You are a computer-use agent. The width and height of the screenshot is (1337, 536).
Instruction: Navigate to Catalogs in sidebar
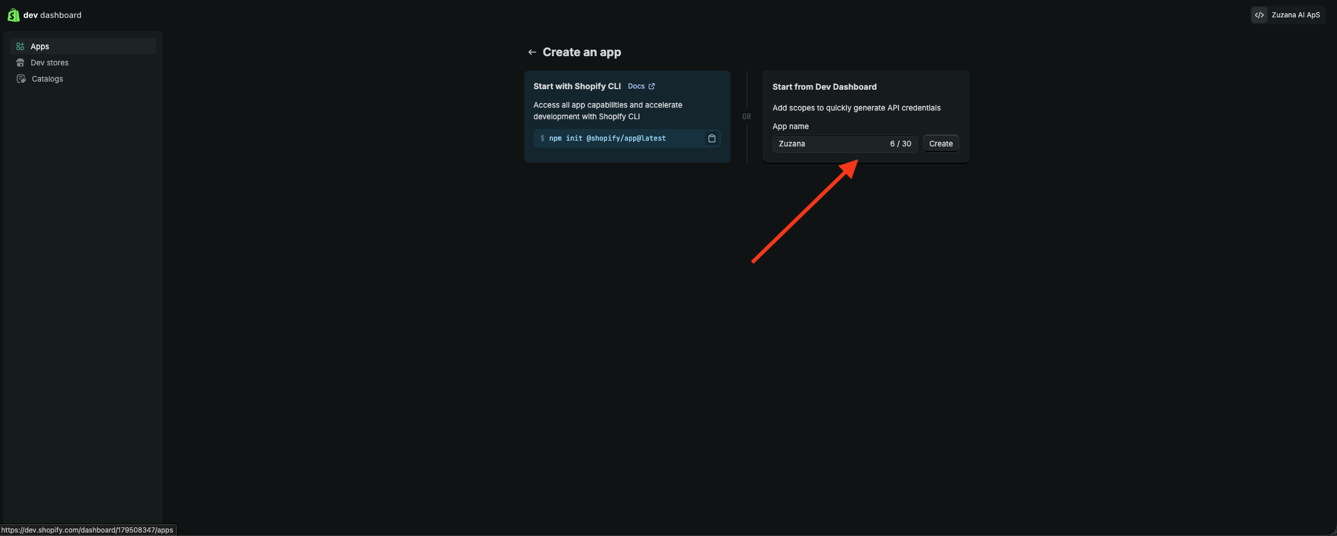point(48,79)
